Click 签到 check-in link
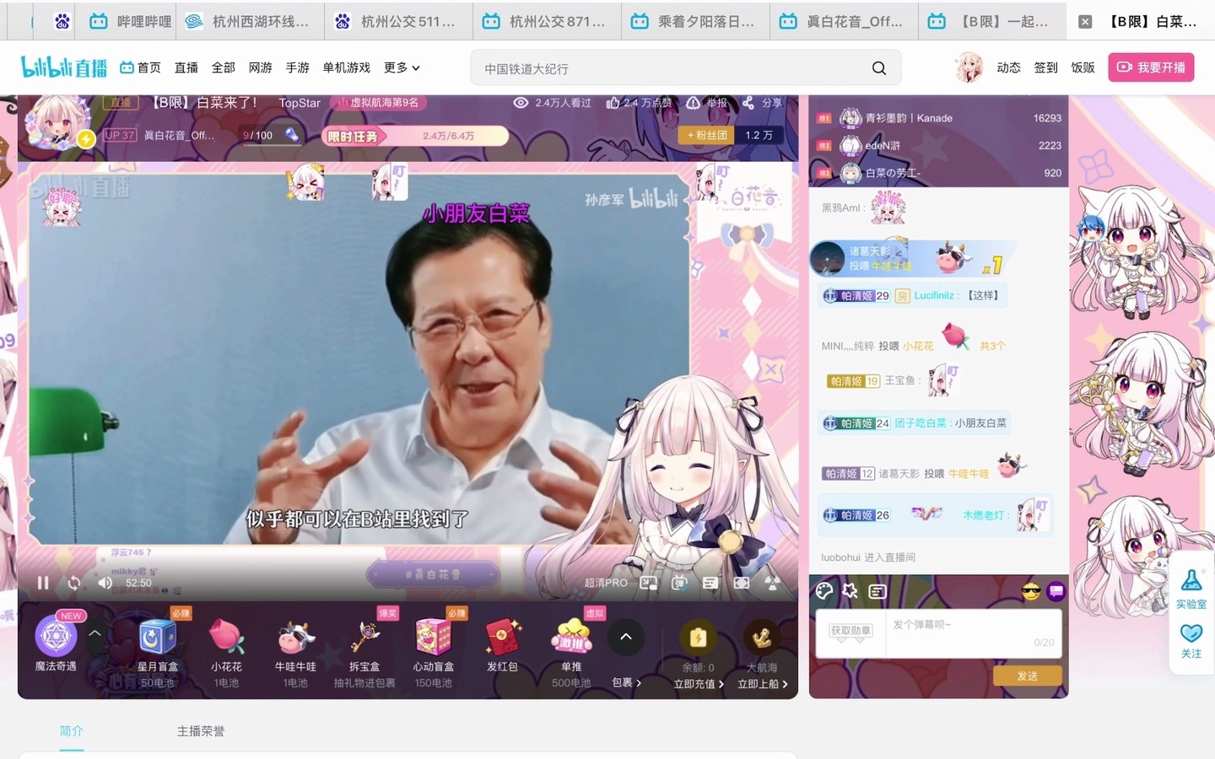 pos(1045,67)
